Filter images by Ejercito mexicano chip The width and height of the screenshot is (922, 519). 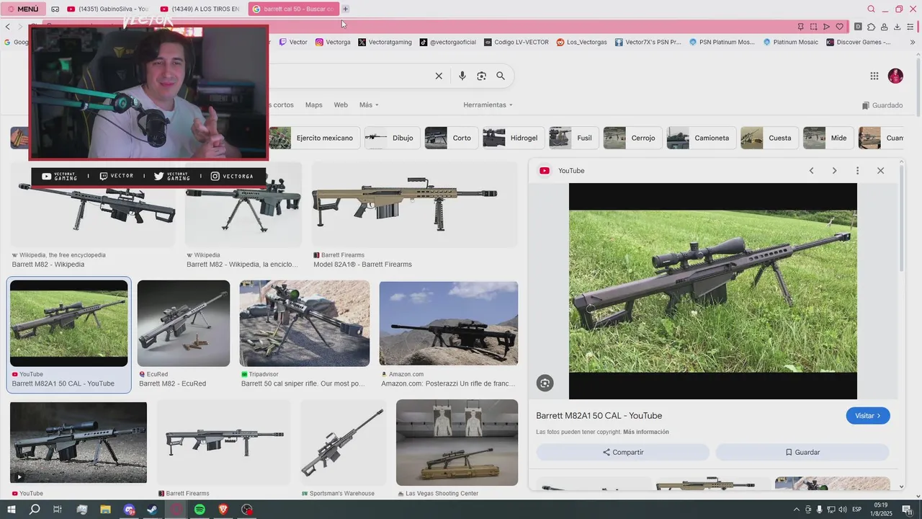(x=313, y=138)
